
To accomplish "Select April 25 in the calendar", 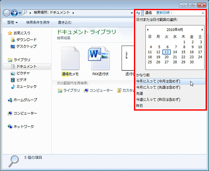I will click(150, 62).
